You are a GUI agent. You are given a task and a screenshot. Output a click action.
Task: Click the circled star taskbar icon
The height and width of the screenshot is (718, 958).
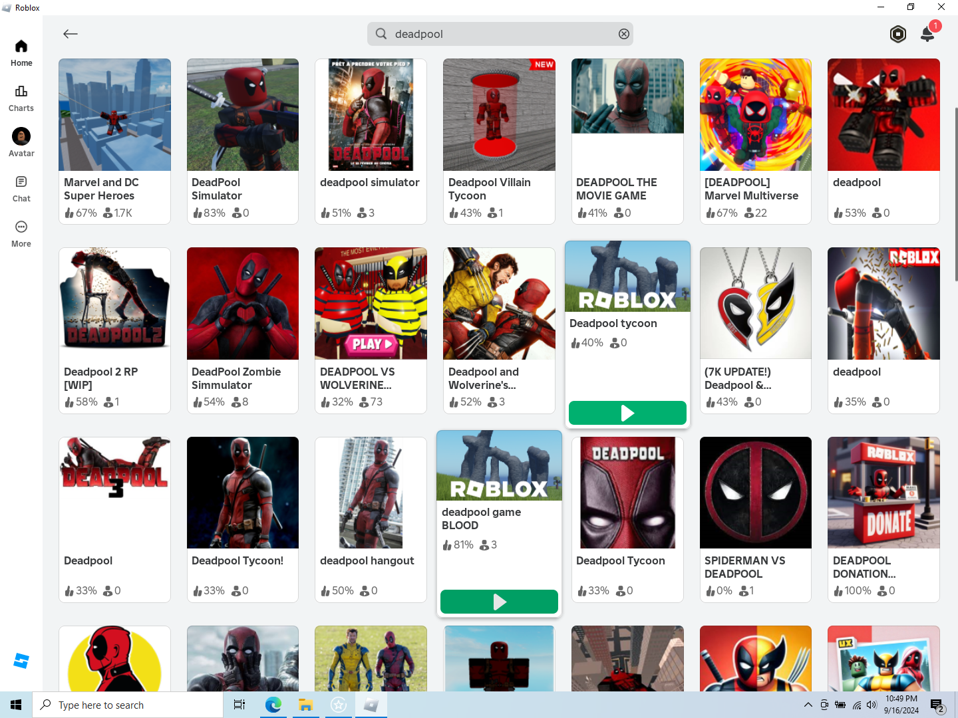[339, 705]
